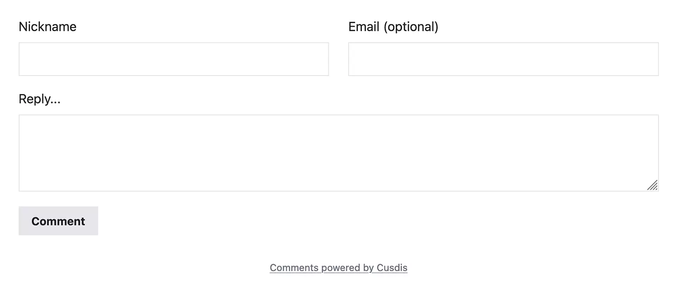682x300 pixels.
Task: Activate the Nickname entry box for typing
Action: point(173,59)
